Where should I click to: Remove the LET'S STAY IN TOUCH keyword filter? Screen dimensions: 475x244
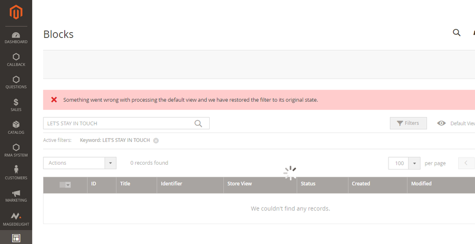156,141
